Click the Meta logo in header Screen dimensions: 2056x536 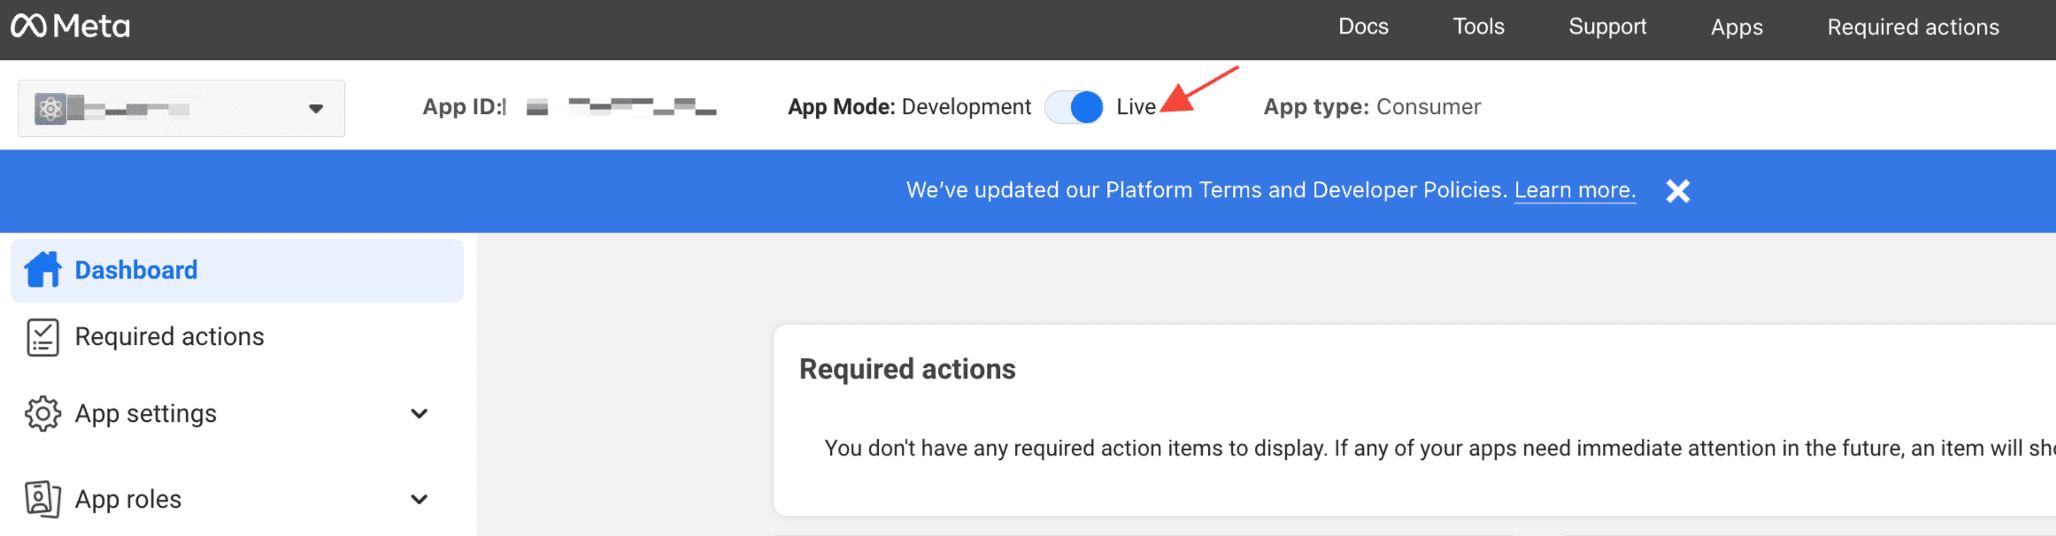(70, 27)
